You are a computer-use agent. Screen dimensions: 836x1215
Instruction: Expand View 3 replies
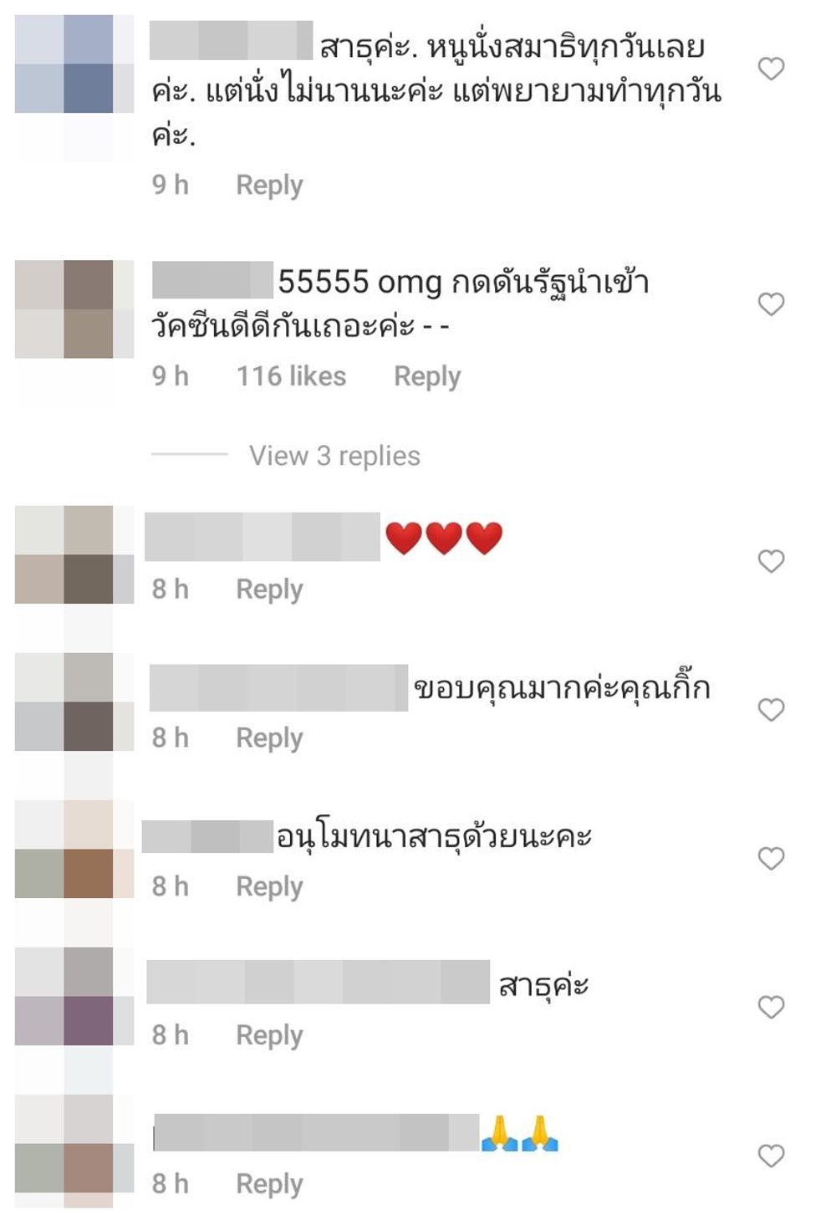[334, 456]
